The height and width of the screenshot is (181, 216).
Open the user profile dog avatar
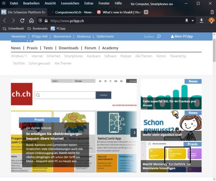pyautogui.click(x=211, y=20)
